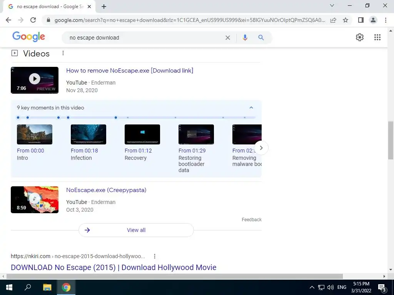Toggle the Chrome side panel
The width and height of the screenshot is (394, 295).
(361, 20)
